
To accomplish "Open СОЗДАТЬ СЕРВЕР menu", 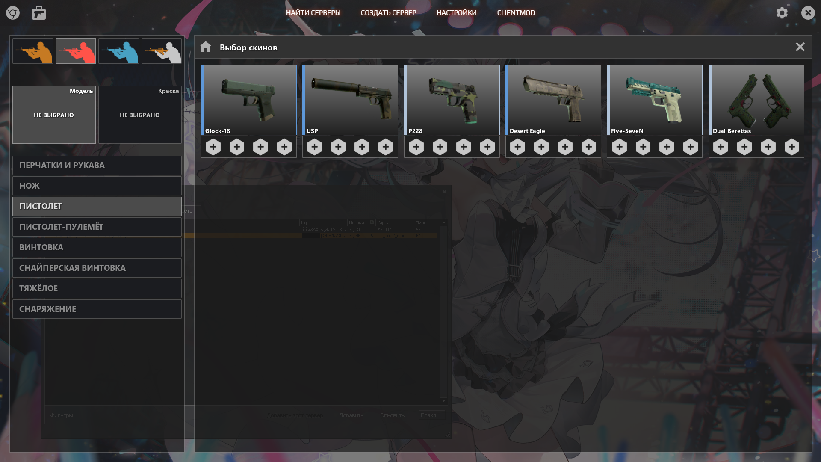I will pyautogui.click(x=389, y=13).
